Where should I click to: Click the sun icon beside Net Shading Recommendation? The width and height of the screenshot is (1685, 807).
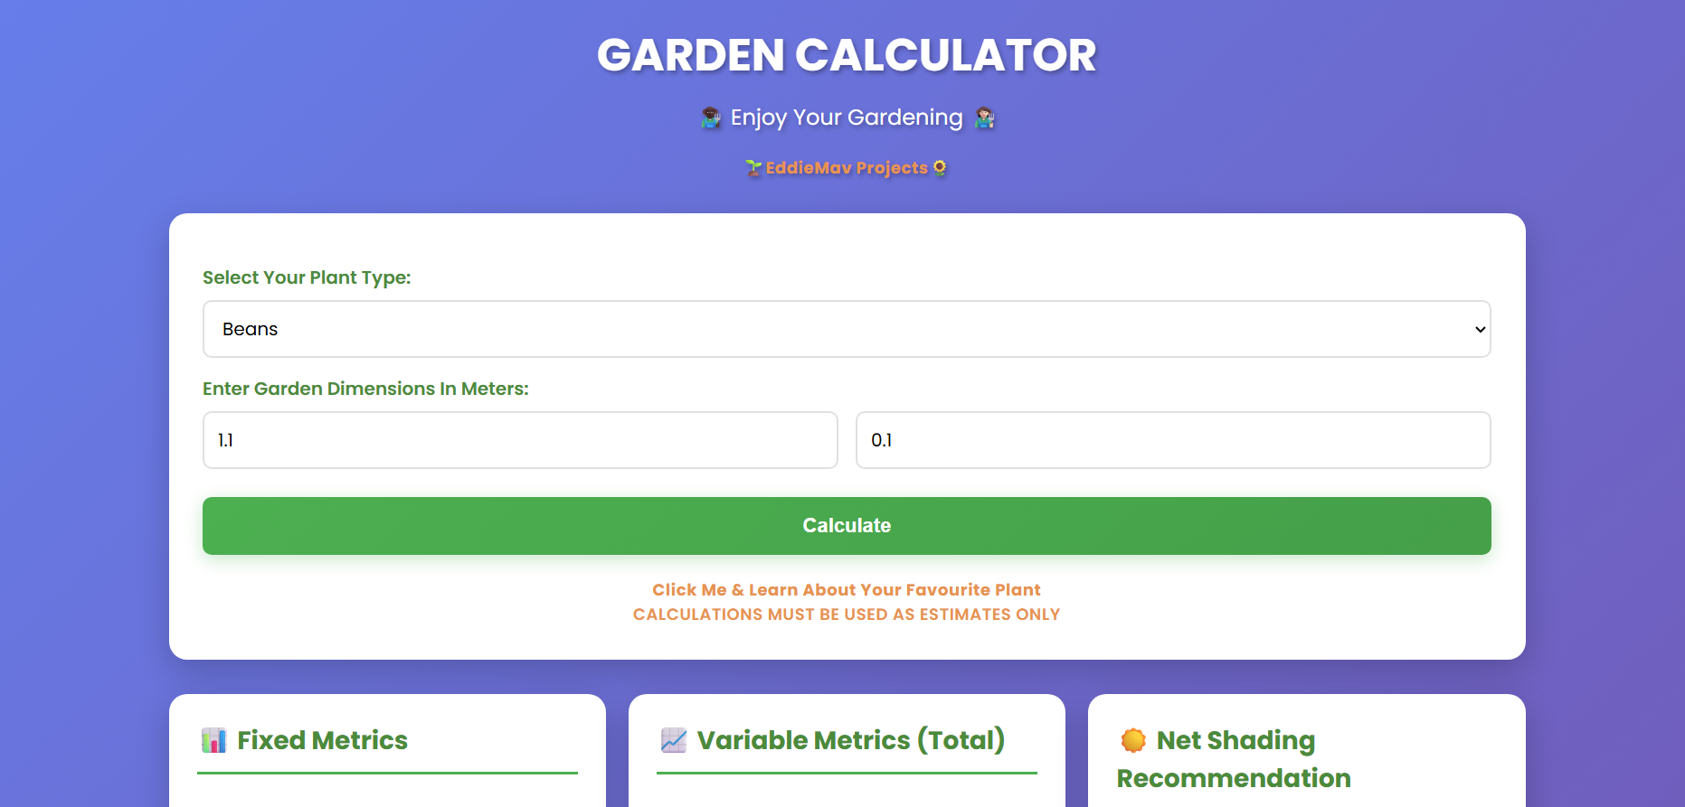pos(1132,740)
